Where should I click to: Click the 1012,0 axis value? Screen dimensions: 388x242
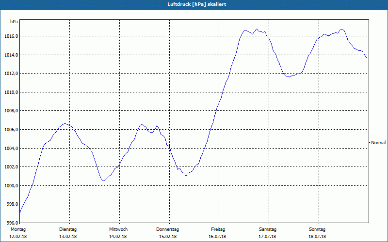coord(11,74)
